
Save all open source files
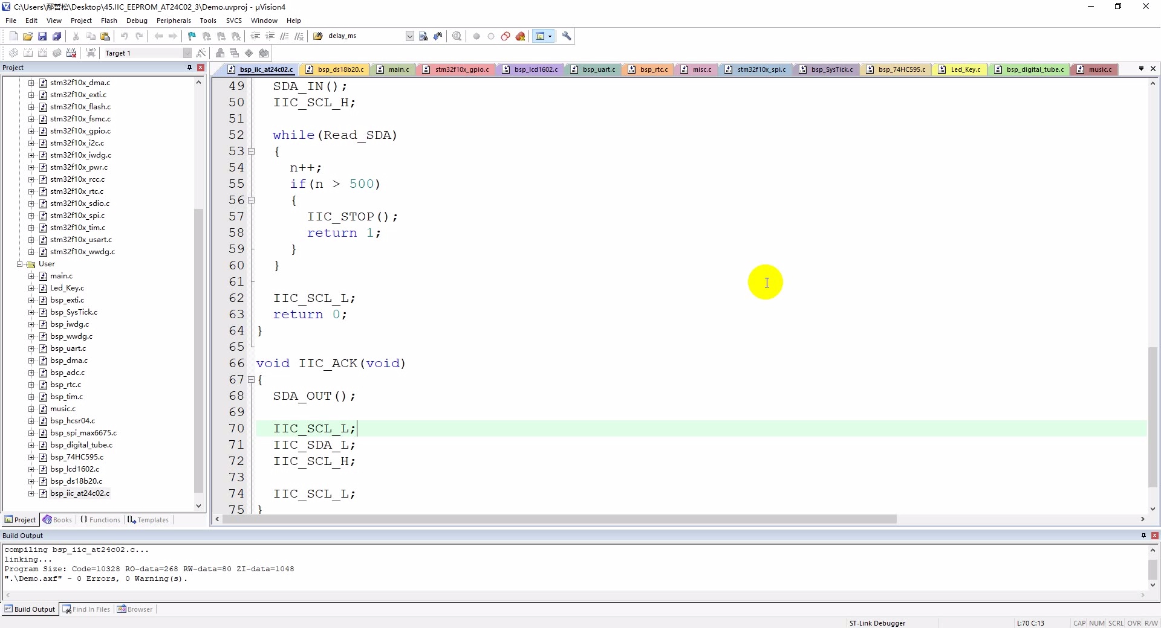[57, 36]
